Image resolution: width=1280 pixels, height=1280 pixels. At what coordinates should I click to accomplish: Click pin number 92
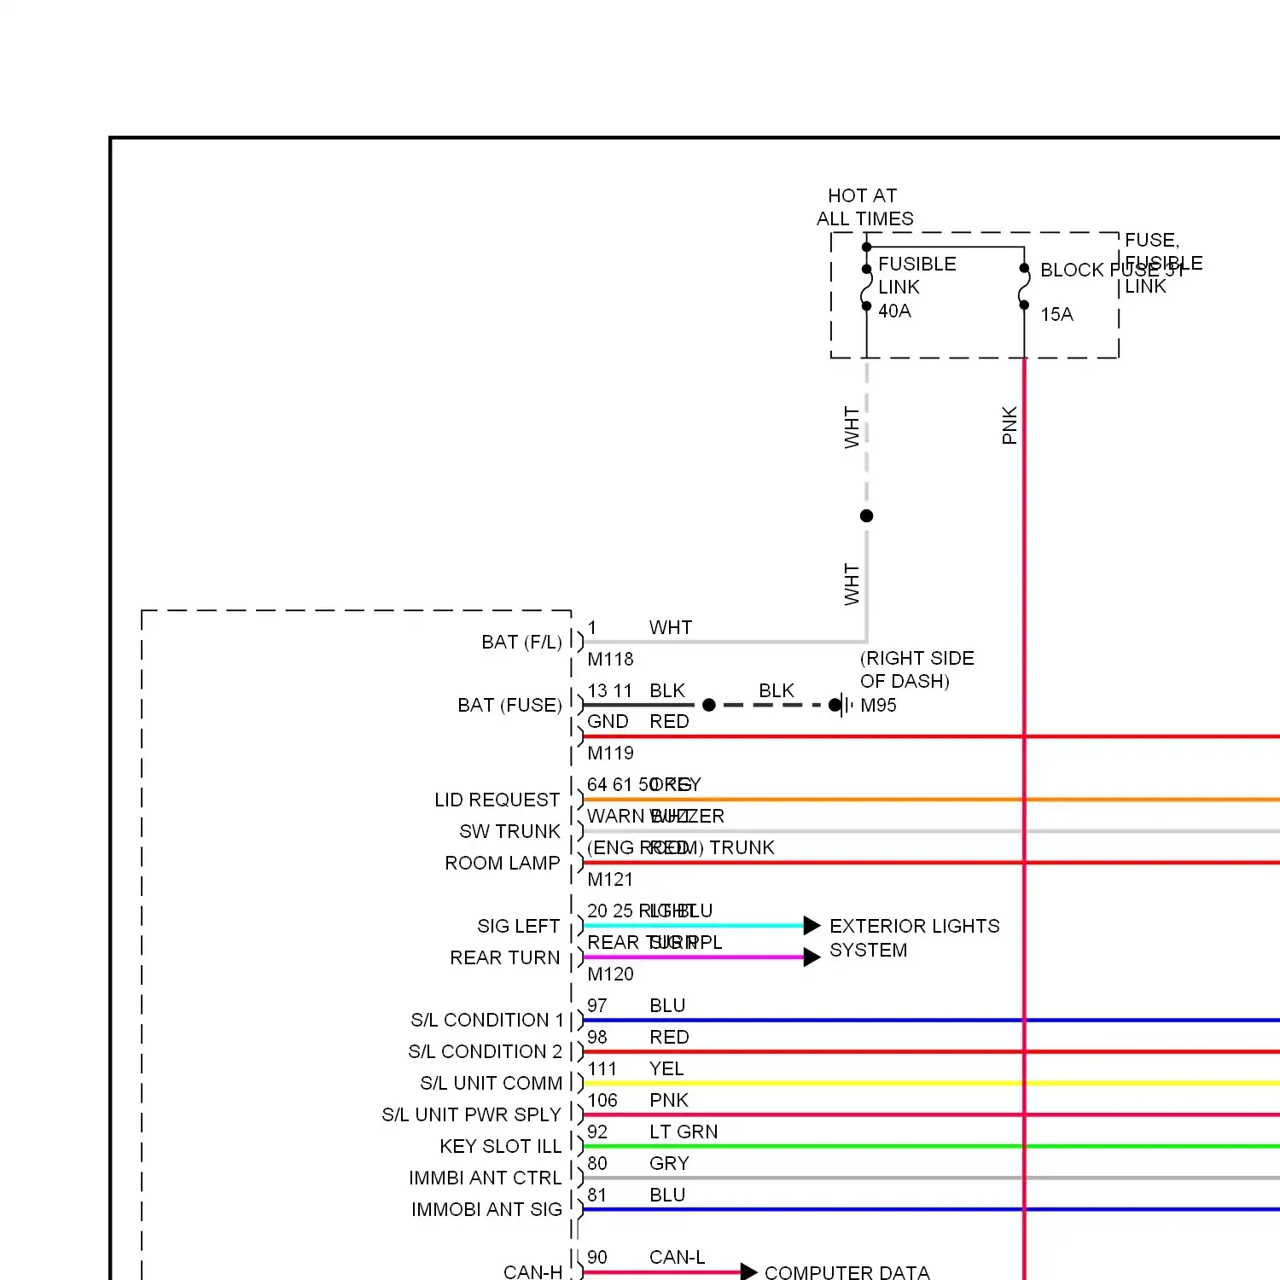(x=596, y=1132)
